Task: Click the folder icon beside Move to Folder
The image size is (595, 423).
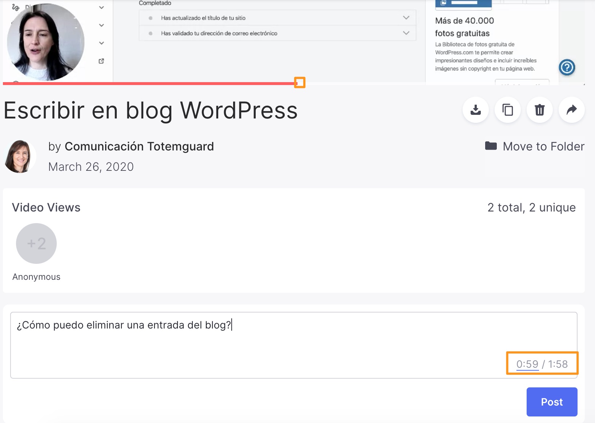Action: tap(491, 146)
